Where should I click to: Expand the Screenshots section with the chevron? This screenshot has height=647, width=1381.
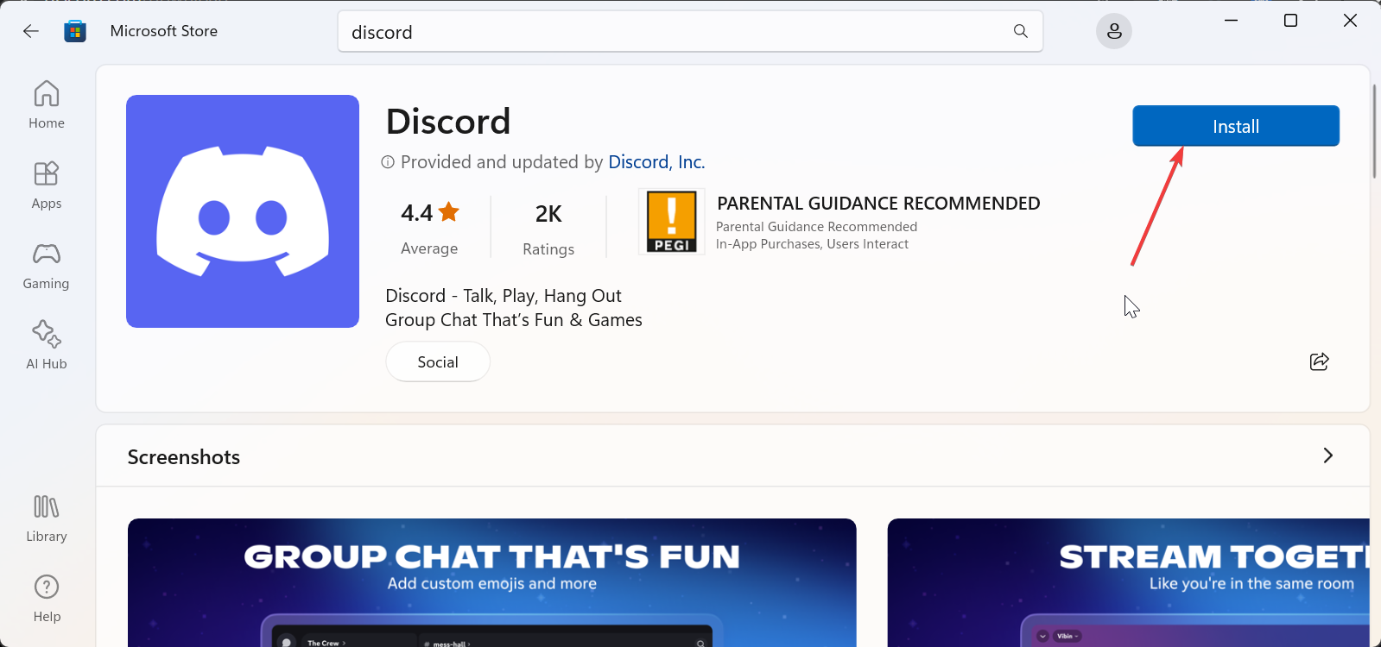[x=1328, y=455]
